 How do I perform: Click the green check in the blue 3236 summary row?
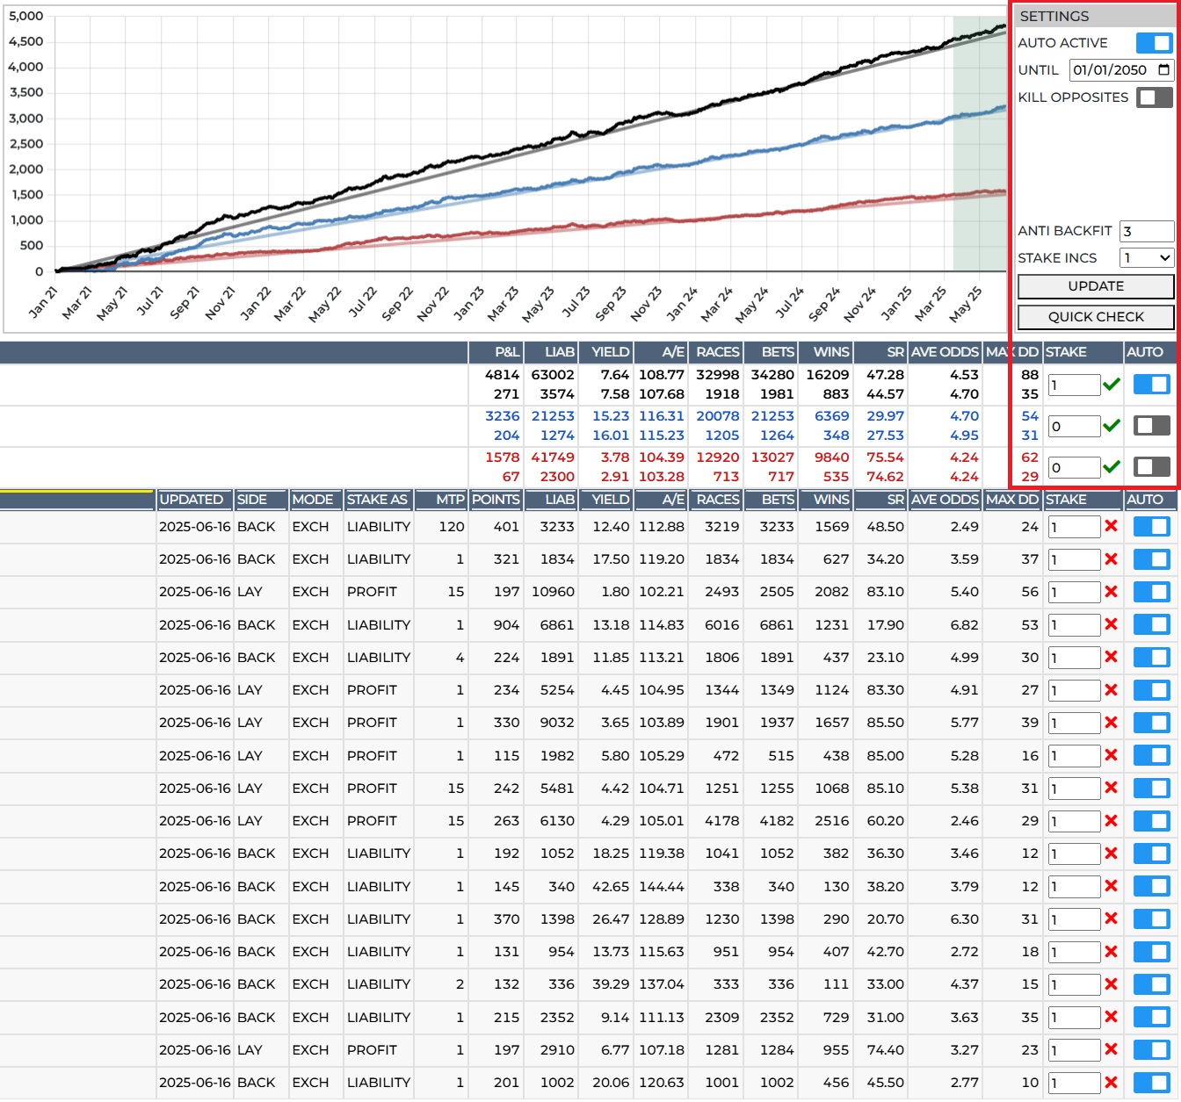(1112, 425)
